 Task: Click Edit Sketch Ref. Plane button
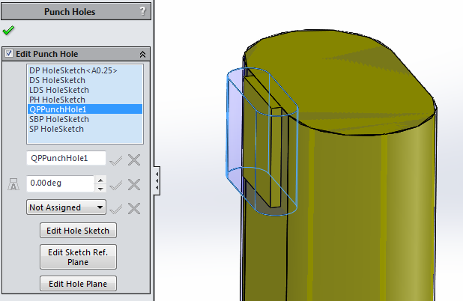point(78,257)
